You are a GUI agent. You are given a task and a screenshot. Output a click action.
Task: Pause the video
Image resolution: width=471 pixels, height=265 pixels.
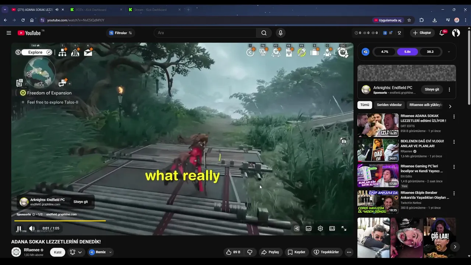[x=19, y=229]
